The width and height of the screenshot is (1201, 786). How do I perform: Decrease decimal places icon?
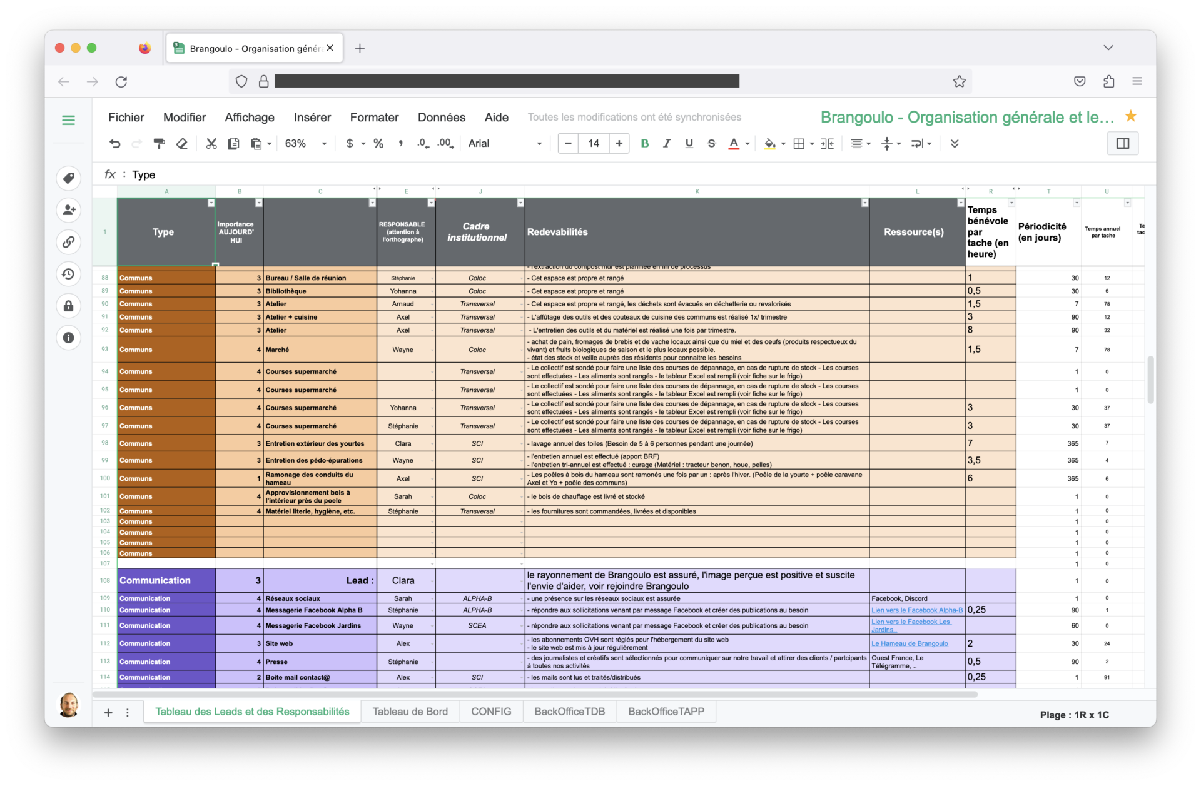click(x=423, y=143)
